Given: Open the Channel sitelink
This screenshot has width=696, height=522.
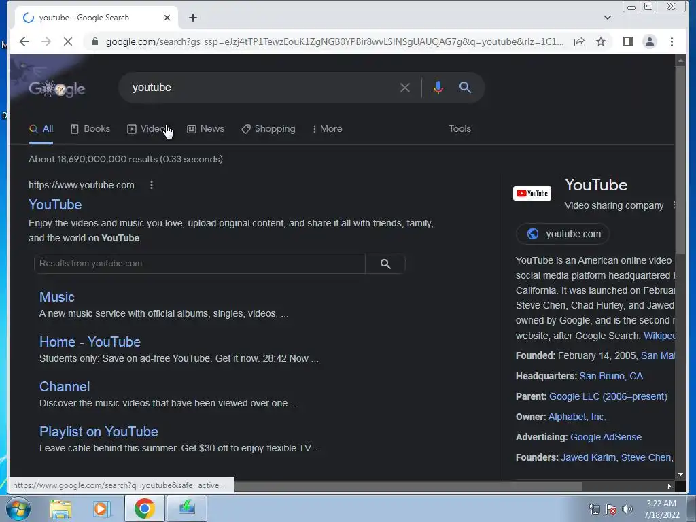Looking at the screenshot, I should click(x=65, y=387).
